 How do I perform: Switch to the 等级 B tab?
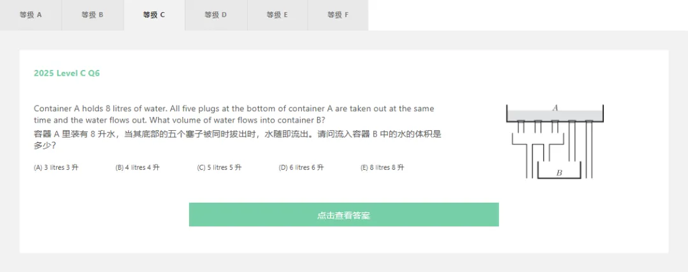click(x=92, y=15)
